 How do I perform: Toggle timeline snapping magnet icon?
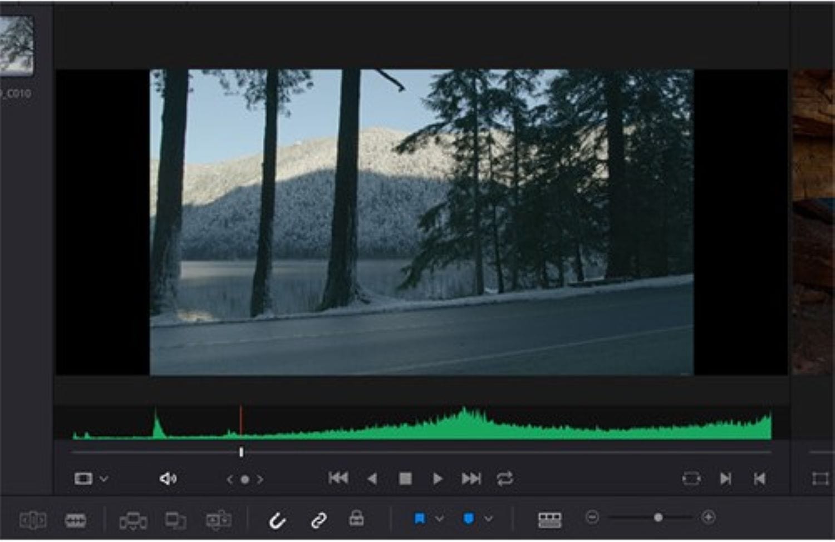(277, 520)
